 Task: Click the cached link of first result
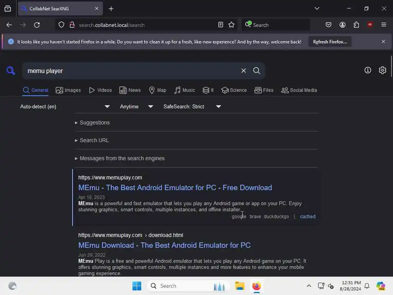click(307, 217)
